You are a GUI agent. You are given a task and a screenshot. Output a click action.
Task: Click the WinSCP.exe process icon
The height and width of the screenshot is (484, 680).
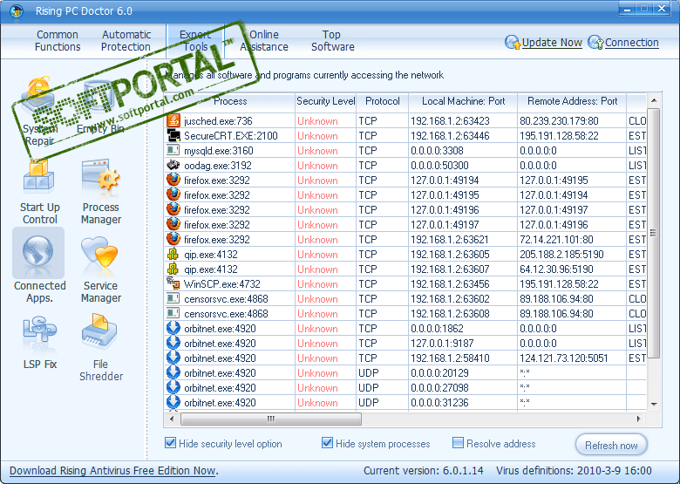173,283
